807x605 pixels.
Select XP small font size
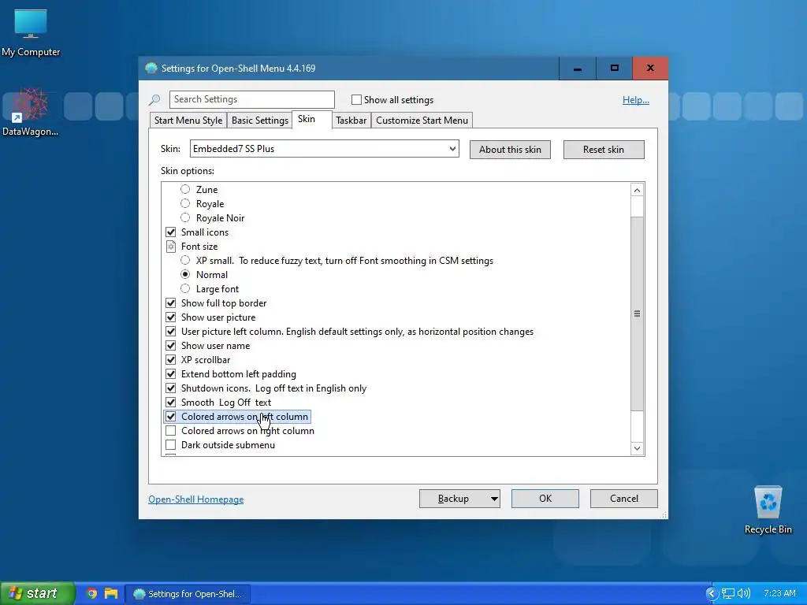click(x=185, y=260)
